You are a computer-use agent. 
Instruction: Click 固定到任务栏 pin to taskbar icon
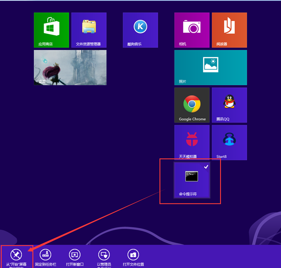pyautogui.click(x=45, y=254)
